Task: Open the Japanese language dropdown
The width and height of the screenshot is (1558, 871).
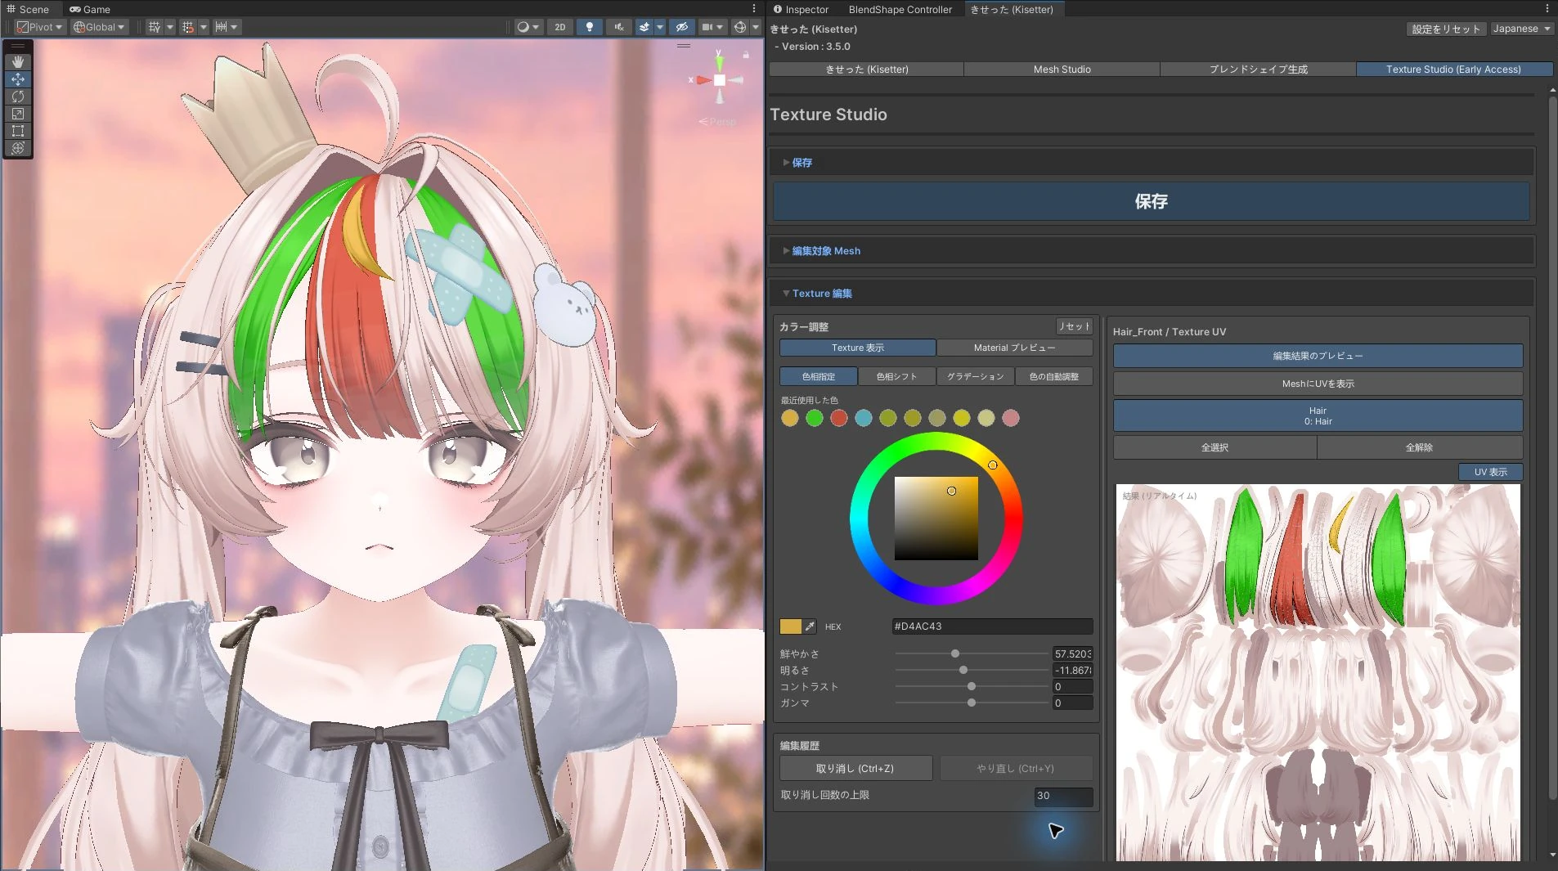Action: pyautogui.click(x=1521, y=29)
